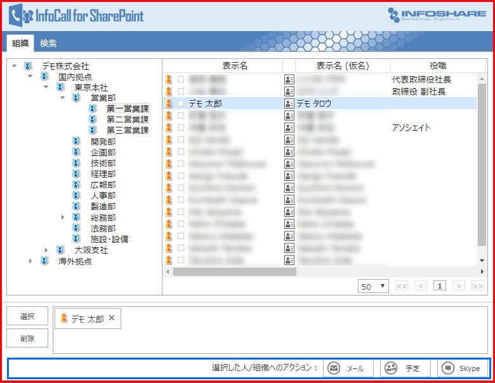Select 第三営業課 in the tree

(x=128, y=130)
